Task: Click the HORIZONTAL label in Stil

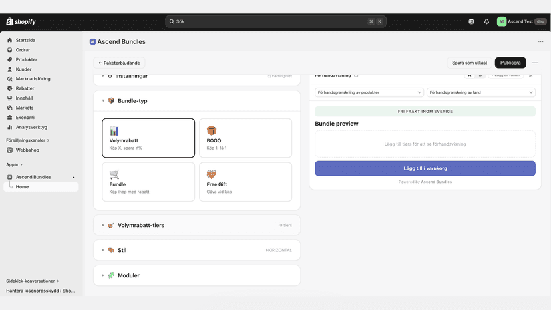Action: (x=279, y=250)
